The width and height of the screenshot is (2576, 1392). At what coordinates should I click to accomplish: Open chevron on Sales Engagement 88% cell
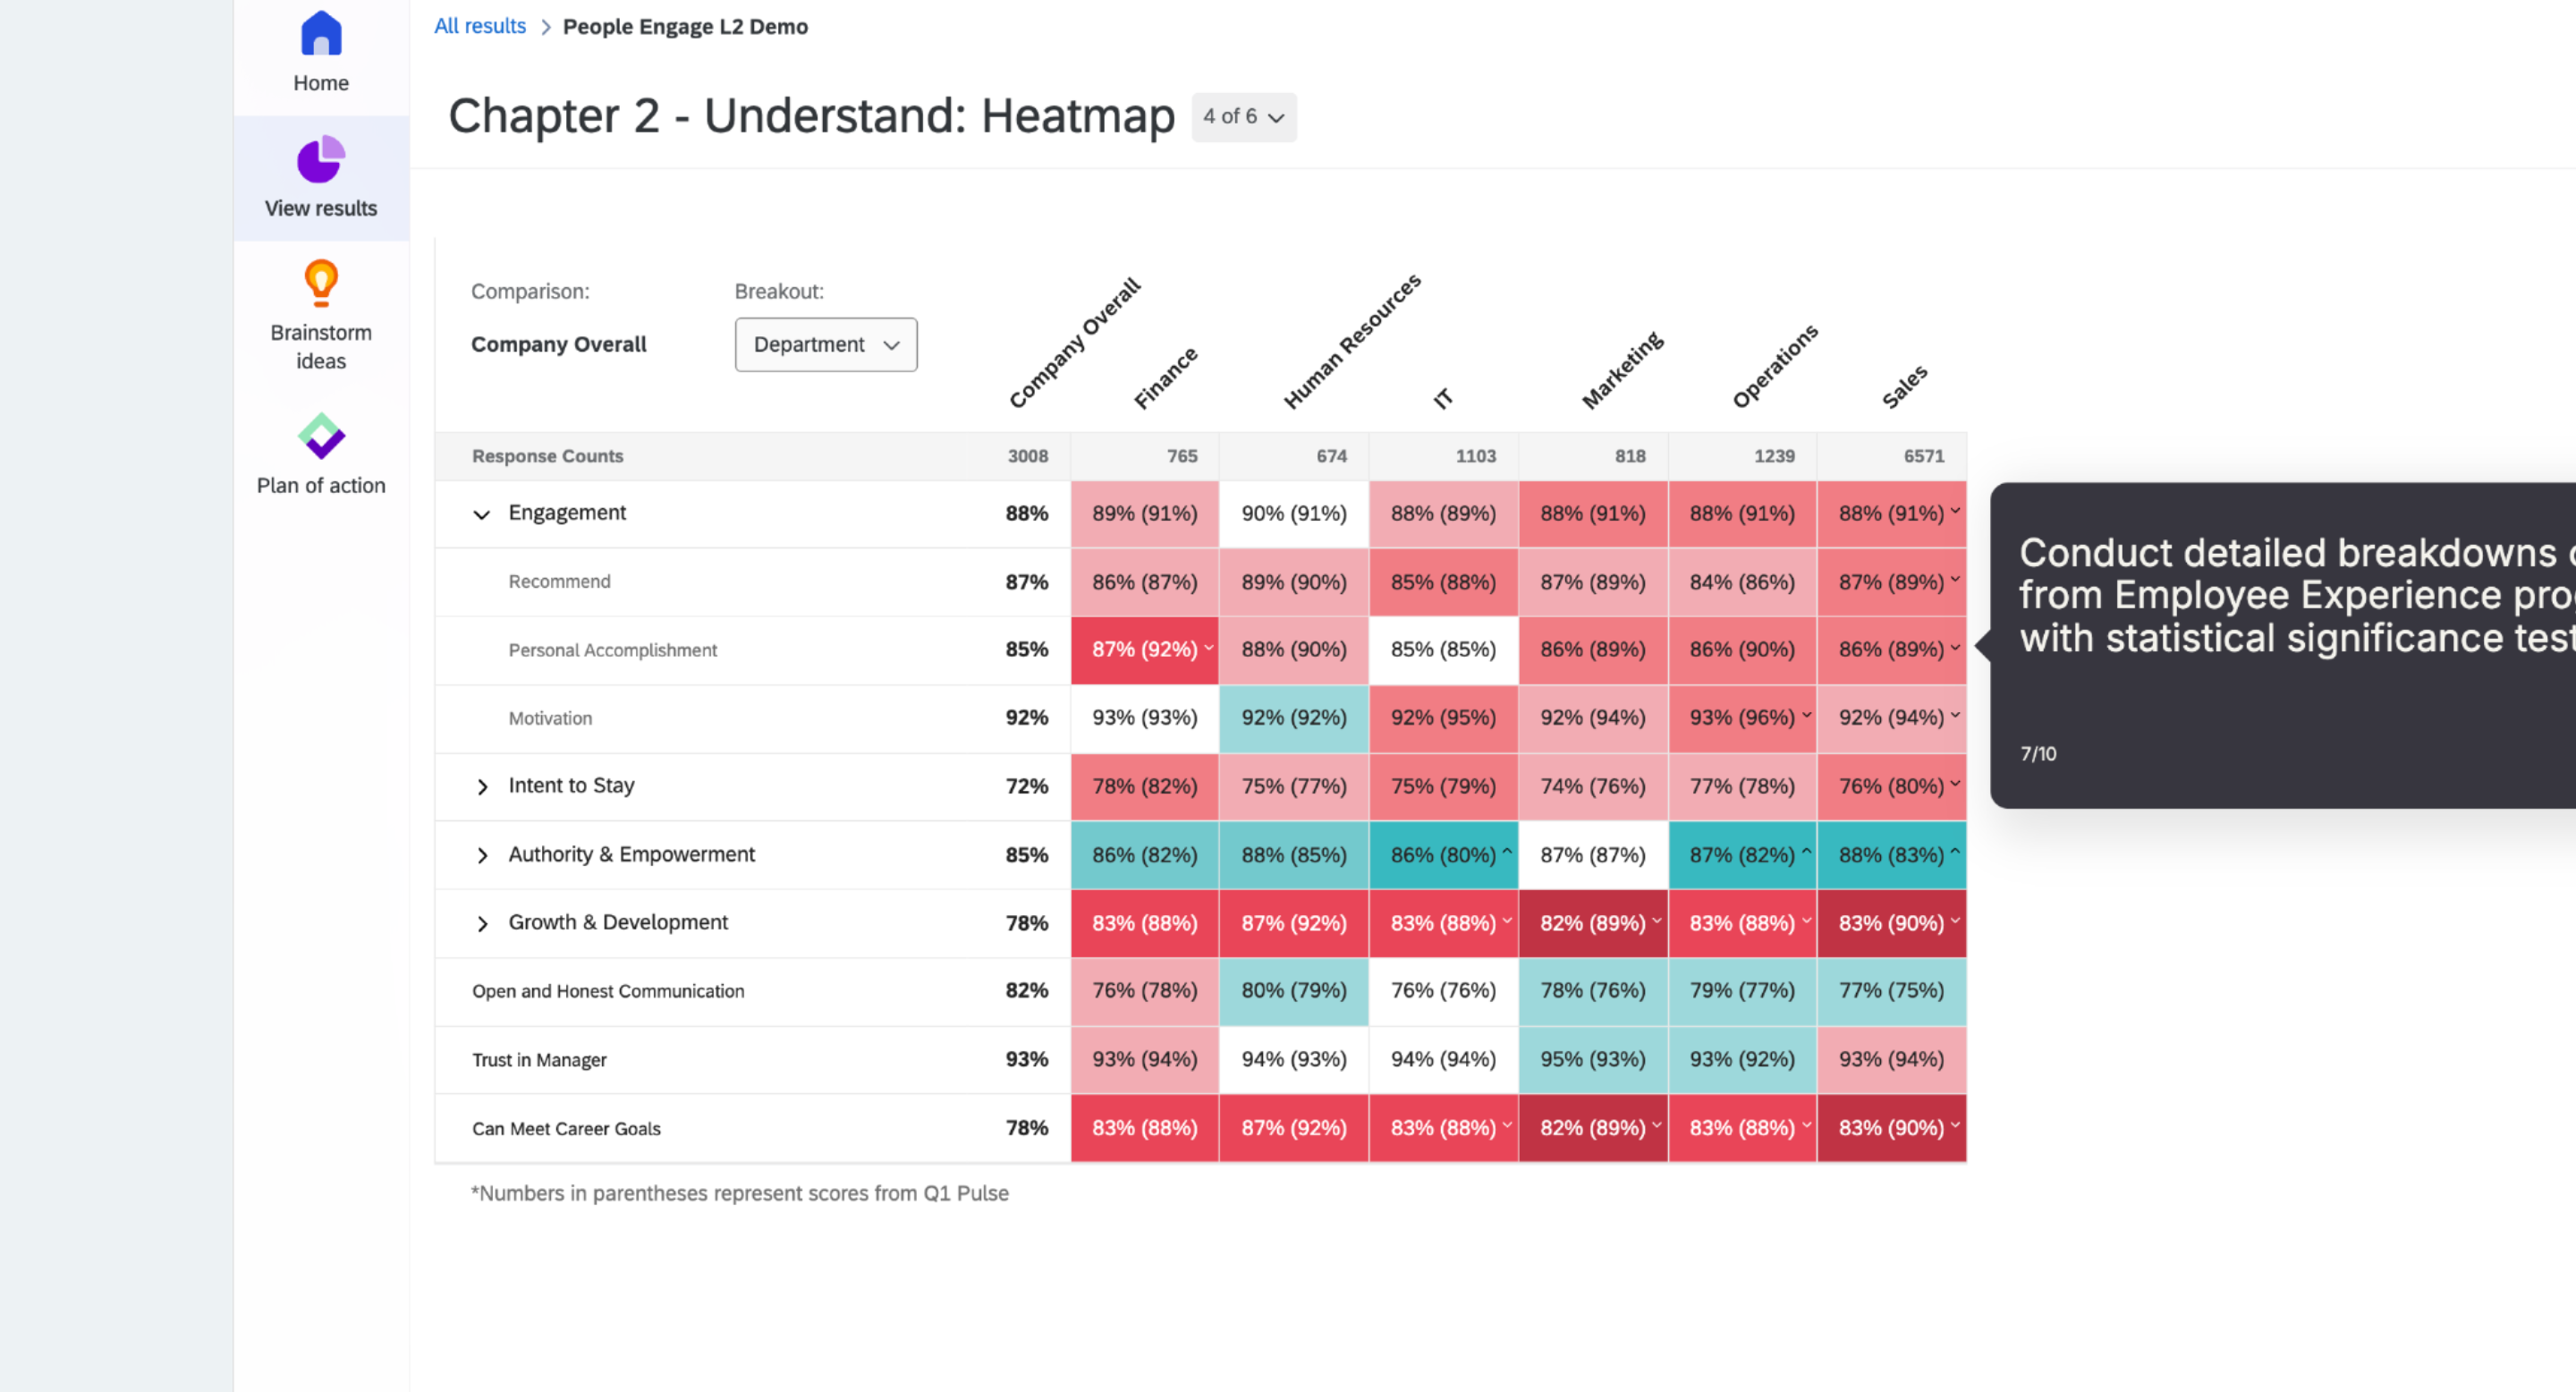pyautogui.click(x=1955, y=510)
